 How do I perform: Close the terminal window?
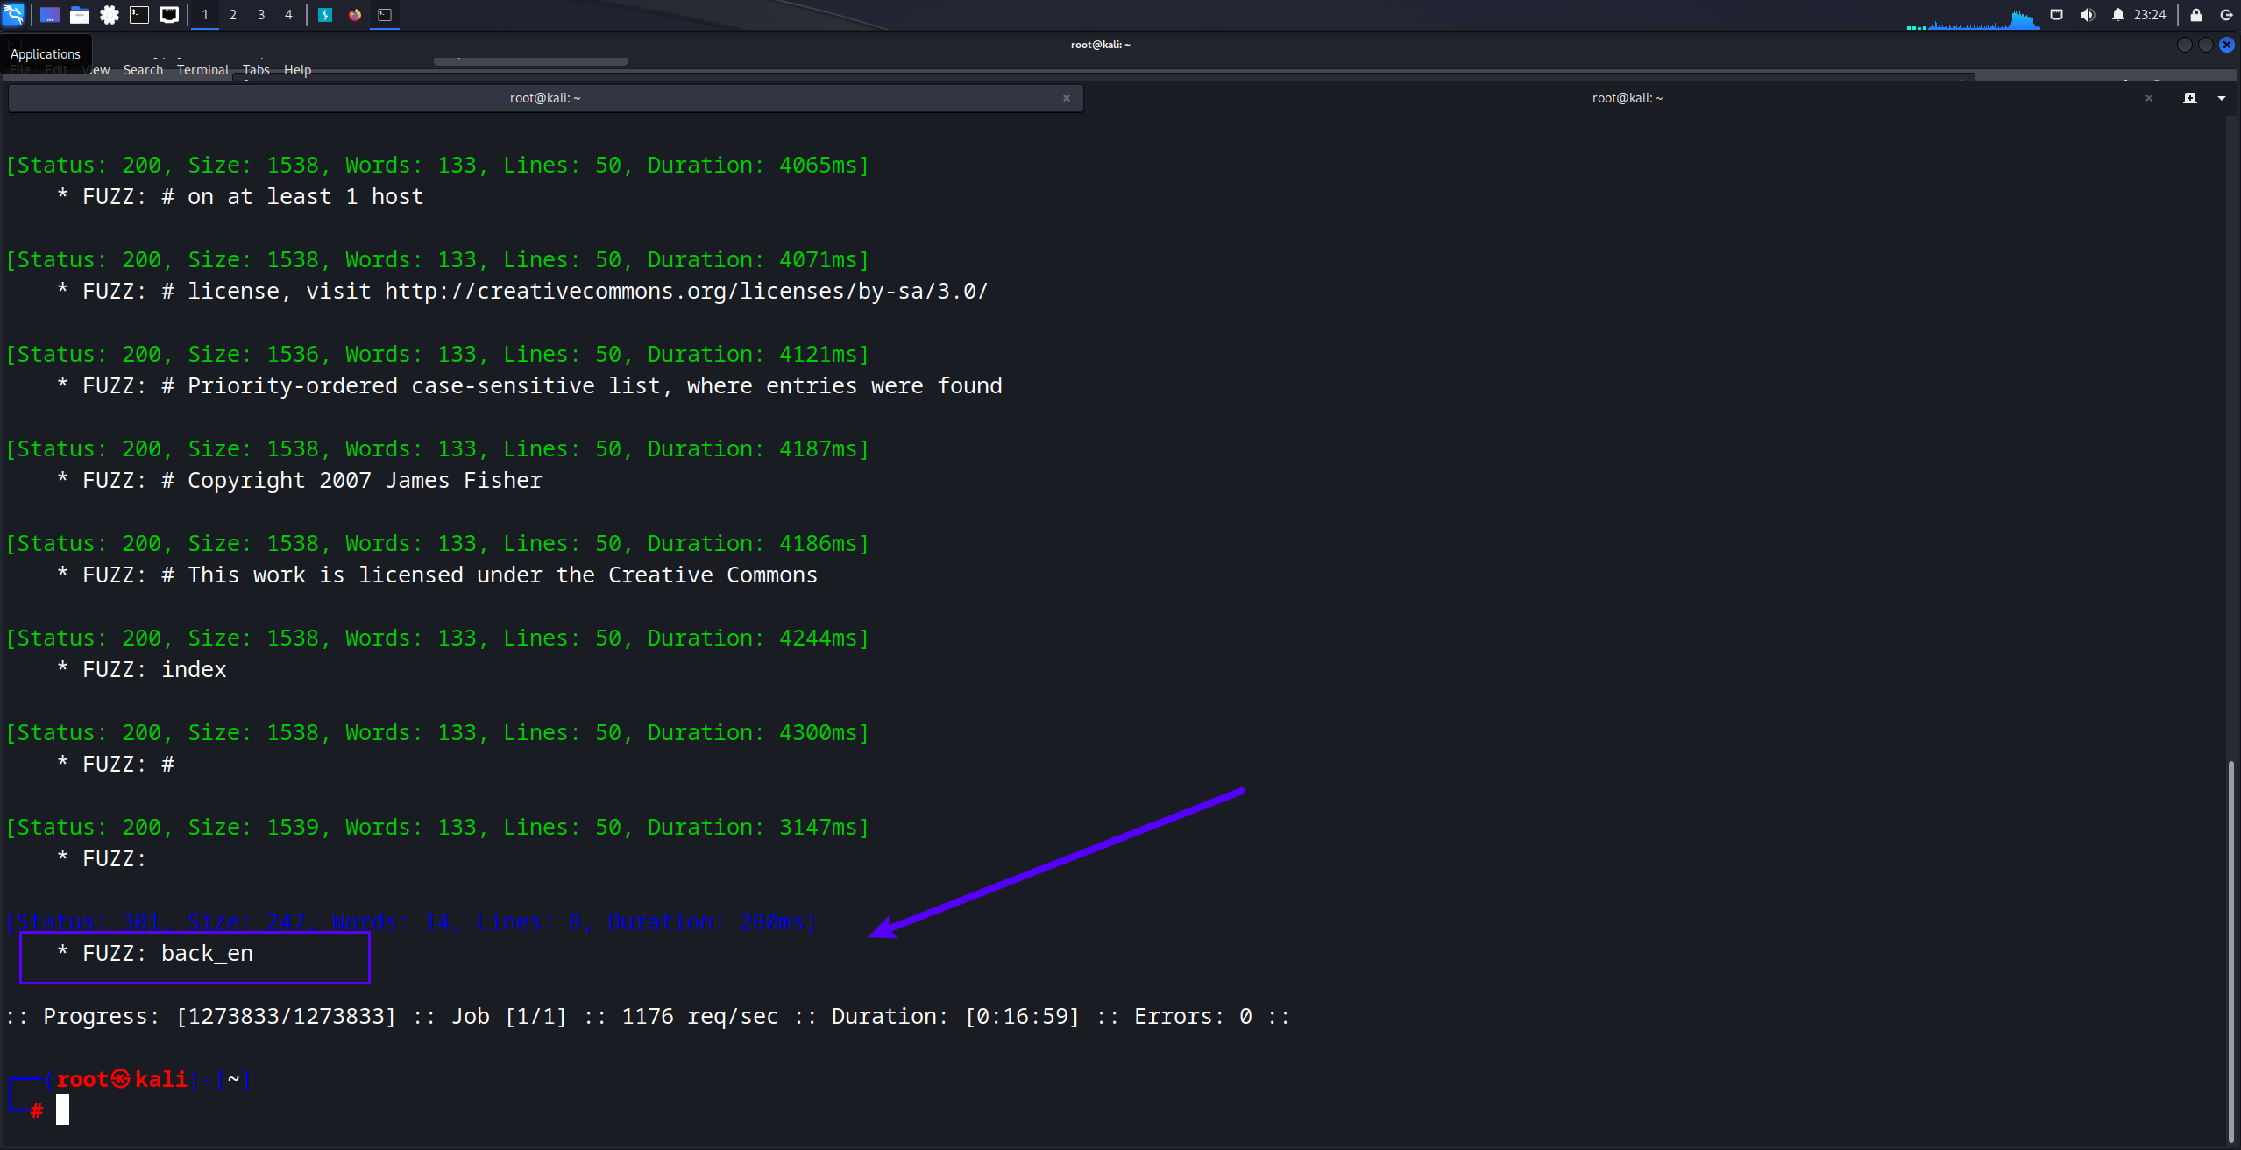[2227, 45]
